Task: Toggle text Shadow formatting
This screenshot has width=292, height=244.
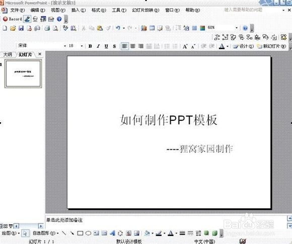Action: pyautogui.click(x=114, y=46)
